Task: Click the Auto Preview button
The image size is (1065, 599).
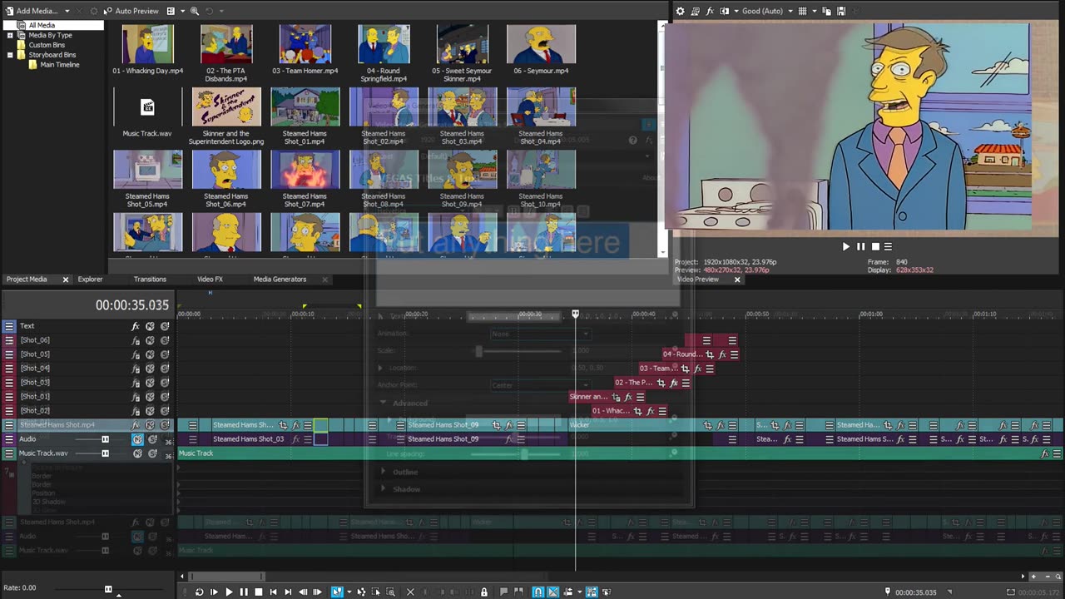Action: tap(131, 11)
